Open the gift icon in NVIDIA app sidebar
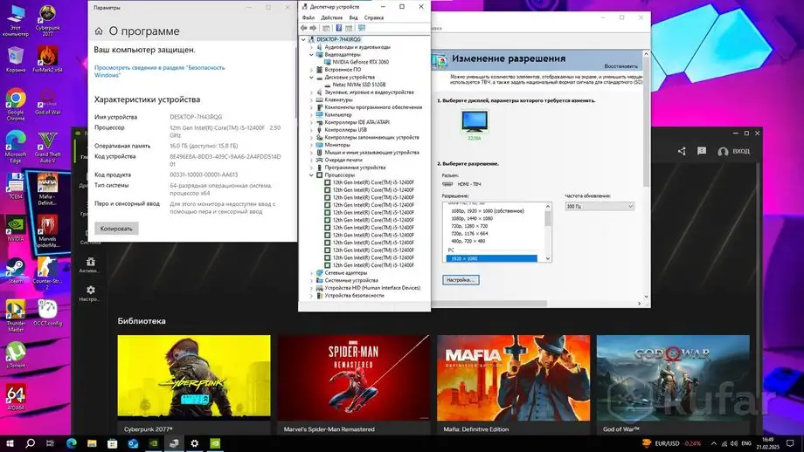804x452 pixels. coord(90,262)
